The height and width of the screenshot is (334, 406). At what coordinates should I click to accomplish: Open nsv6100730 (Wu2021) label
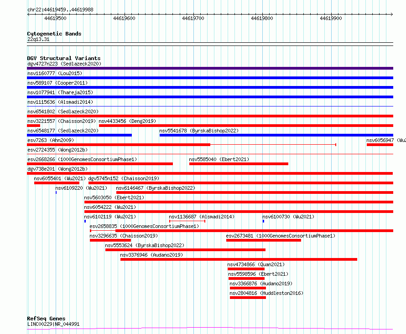point(288,217)
